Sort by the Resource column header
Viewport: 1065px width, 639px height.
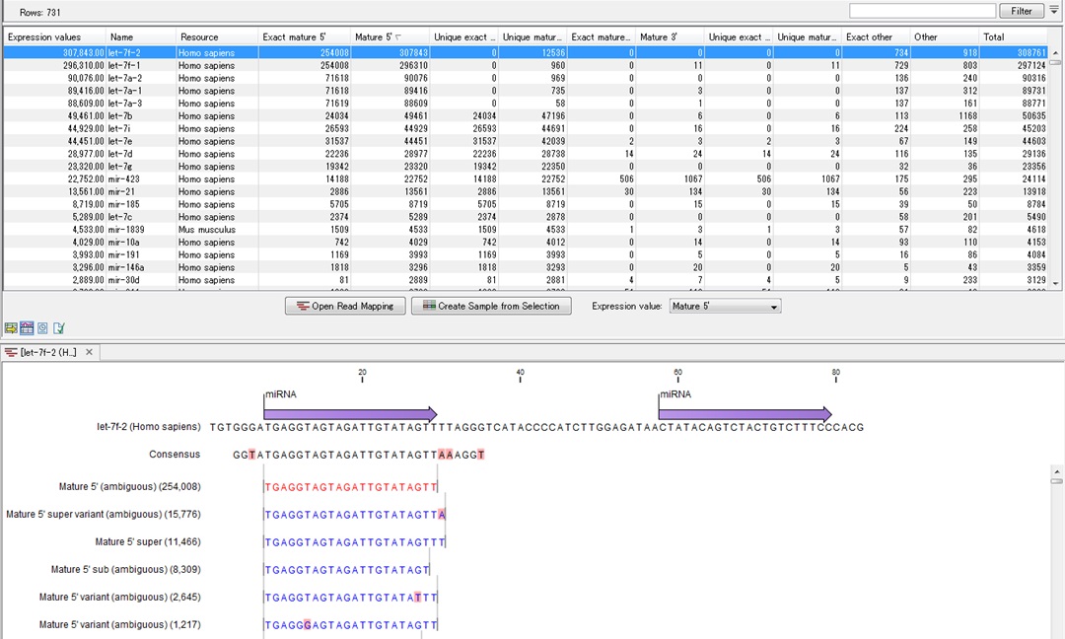pyautogui.click(x=217, y=36)
